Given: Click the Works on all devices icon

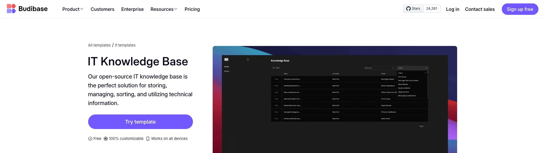Looking at the screenshot, I should coord(148,138).
